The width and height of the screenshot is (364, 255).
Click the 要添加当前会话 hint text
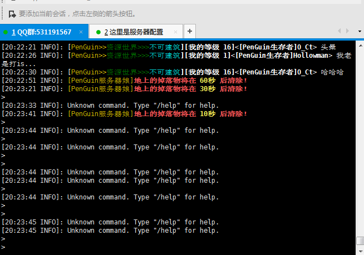click(77, 13)
